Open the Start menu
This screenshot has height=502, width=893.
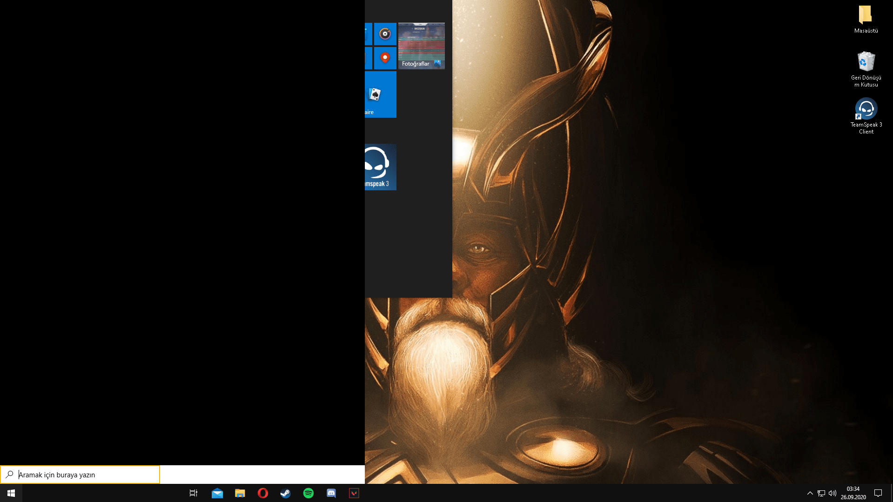pyautogui.click(x=10, y=493)
